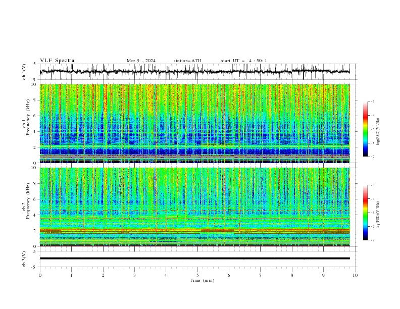The width and height of the screenshot is (400, 309).
Task: Click the "Time (min)" axis title
Action: click(202, 280)
